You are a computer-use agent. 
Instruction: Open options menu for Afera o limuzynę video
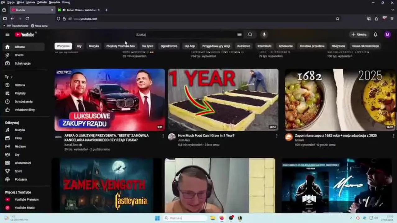163,136
